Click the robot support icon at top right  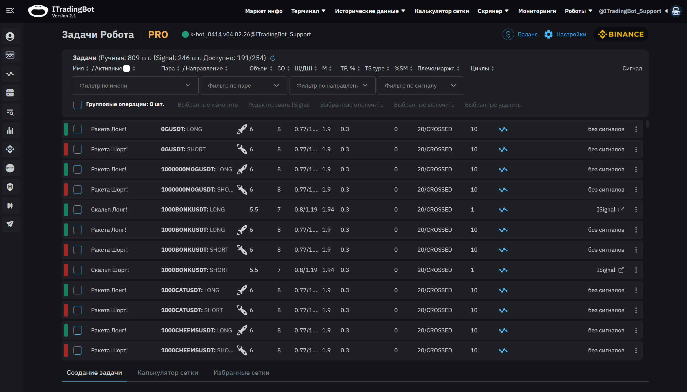coord(676,11)
